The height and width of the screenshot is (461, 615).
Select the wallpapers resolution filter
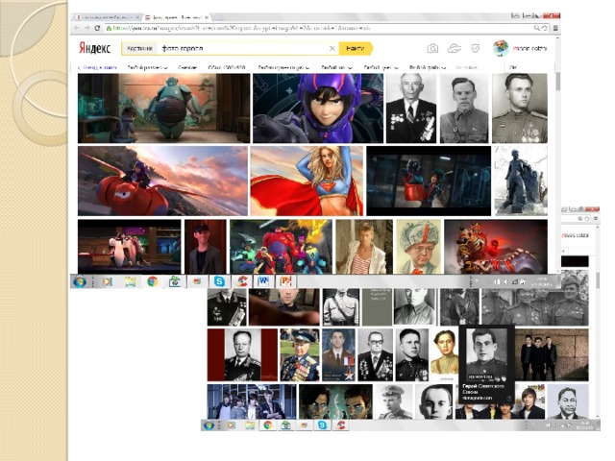click(x=227, y=67)
